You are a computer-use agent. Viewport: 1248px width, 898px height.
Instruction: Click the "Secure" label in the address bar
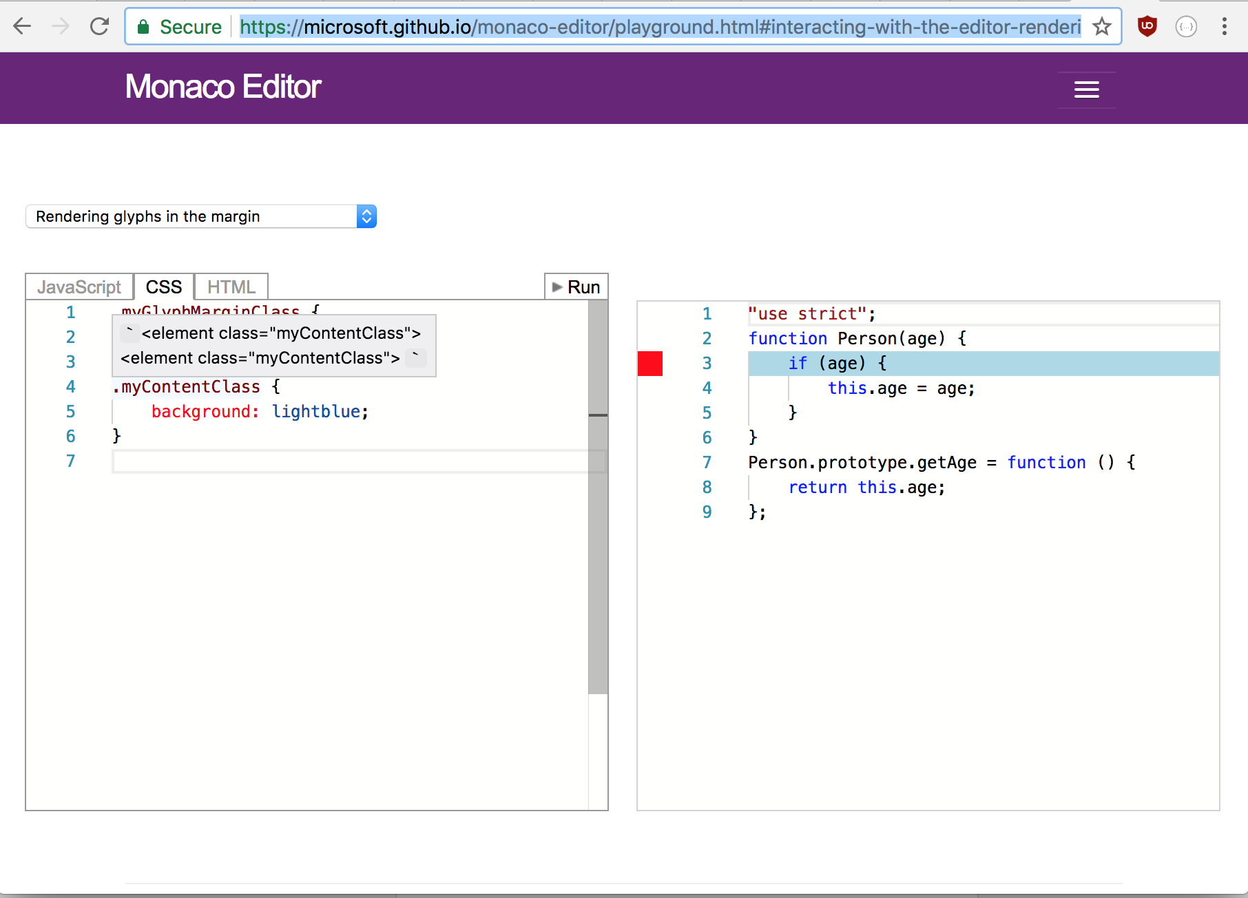coord(191,27)
